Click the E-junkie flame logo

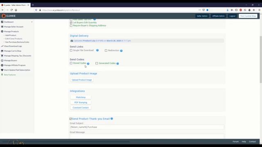(x=4, y=16)
